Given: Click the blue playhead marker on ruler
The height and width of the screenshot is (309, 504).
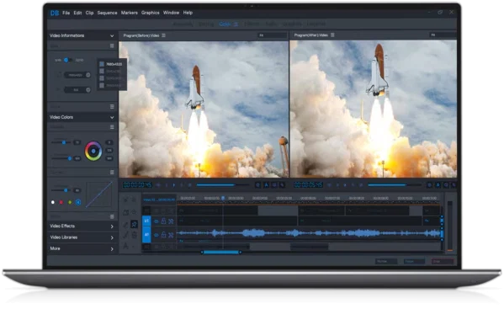Looking at the screenshot, I should tap(223, 199).
